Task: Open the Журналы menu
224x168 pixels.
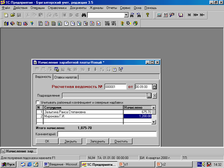Action: point(96,8)
